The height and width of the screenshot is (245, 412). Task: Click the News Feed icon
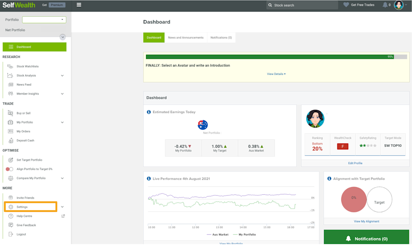coord(10,84)
